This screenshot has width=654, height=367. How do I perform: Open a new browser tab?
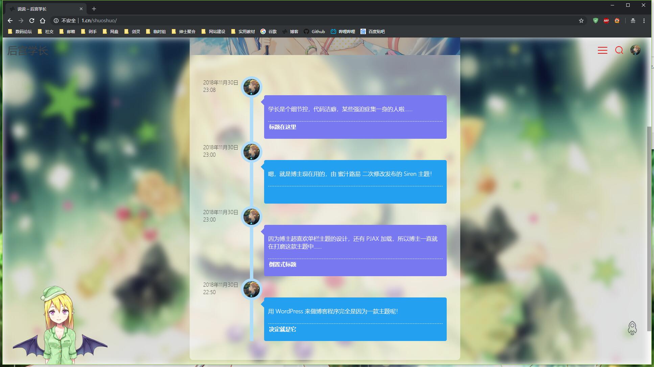click(x=94, y=9)
